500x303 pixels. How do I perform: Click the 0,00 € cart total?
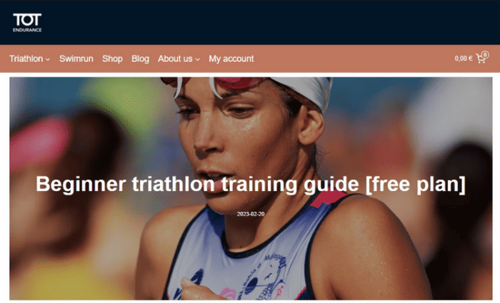(x=464, y=58)
